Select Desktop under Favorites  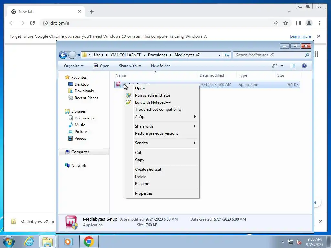coord(81,84)
